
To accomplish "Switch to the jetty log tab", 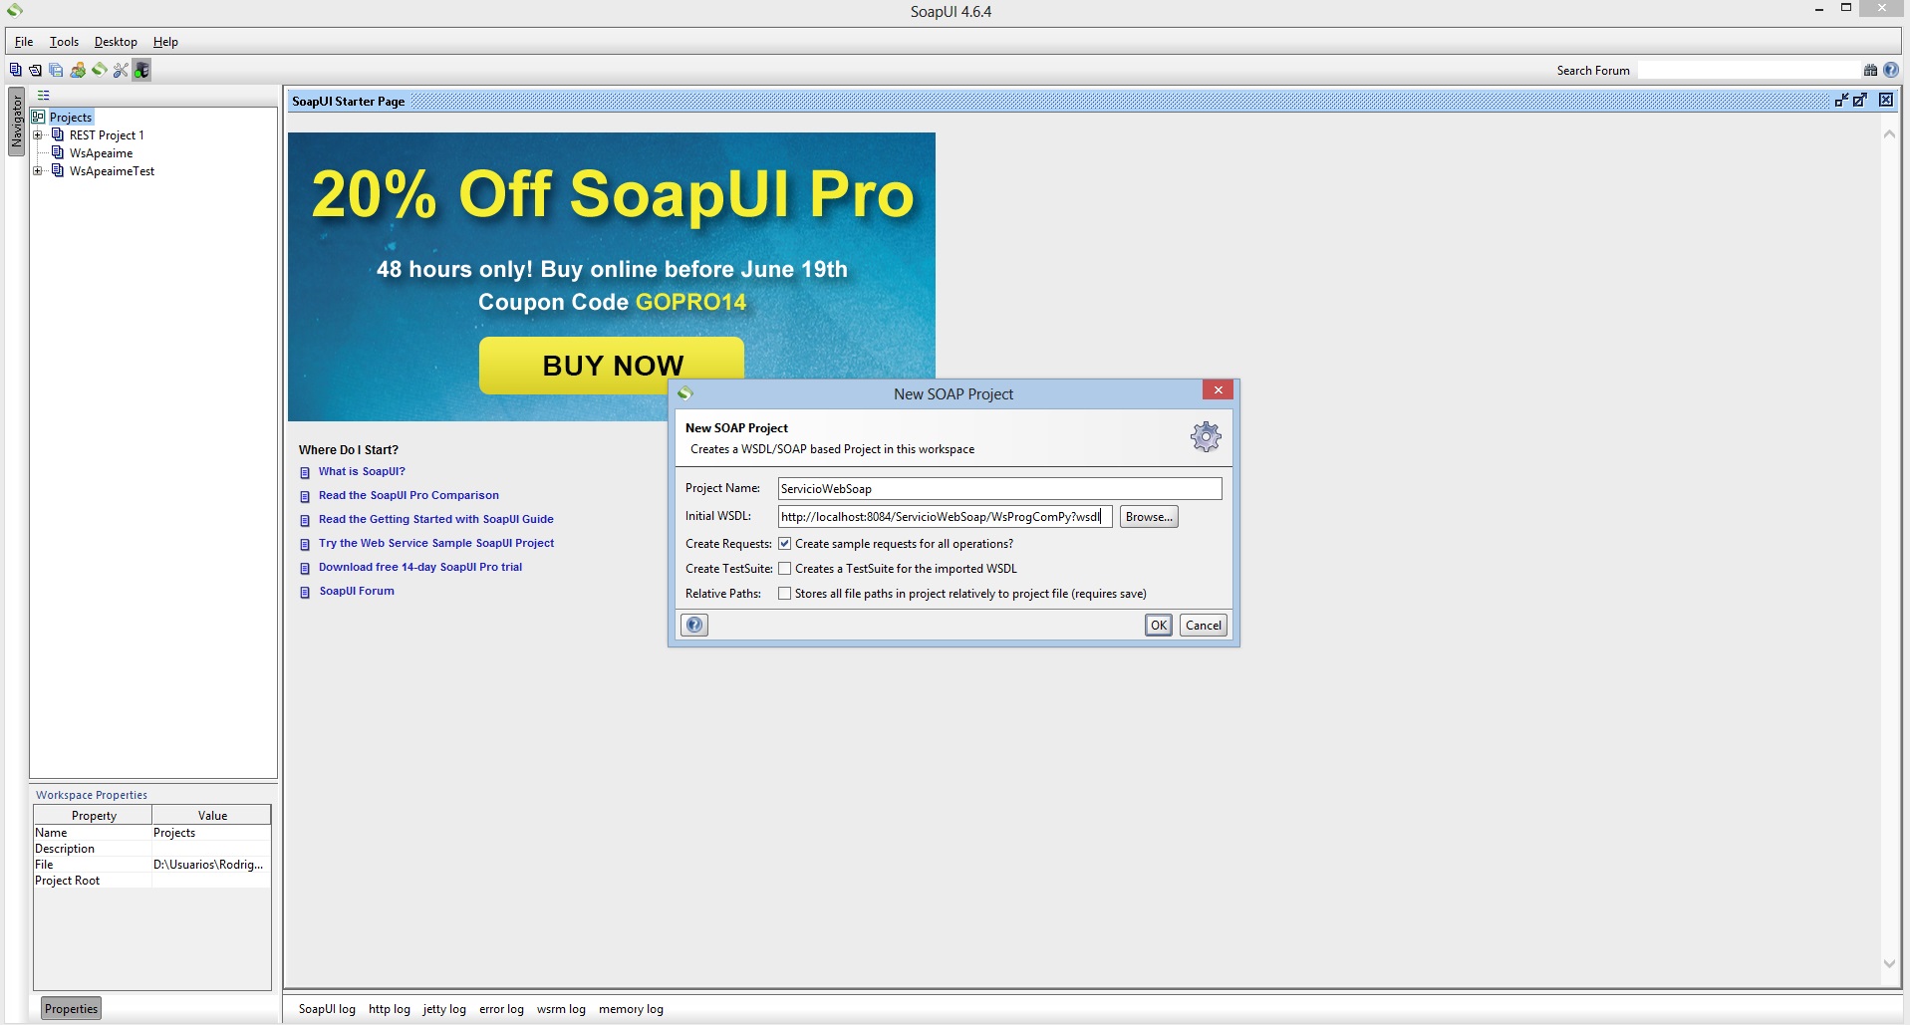I will (x=443, y=1008).
